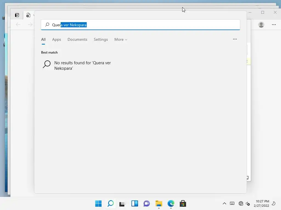Open the search panel options ellipsis menu

pyautogui.click(x=235, y=39)
